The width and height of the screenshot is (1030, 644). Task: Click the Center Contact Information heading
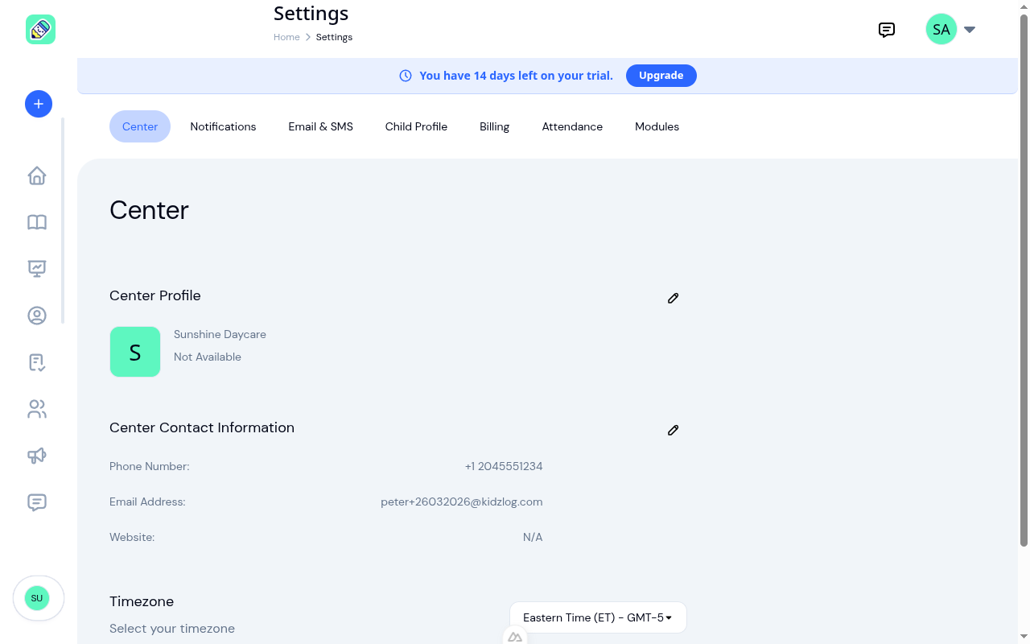click(202, 427)
